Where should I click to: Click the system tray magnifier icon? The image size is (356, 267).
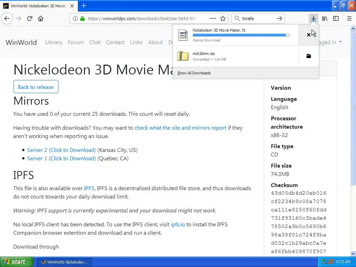pyautogui.click(x=330, y=262)
